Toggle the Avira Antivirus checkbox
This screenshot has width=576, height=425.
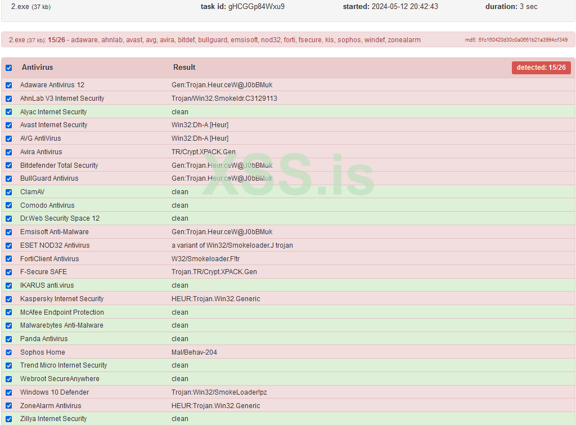pyautogui.click(x=9, y=152)
